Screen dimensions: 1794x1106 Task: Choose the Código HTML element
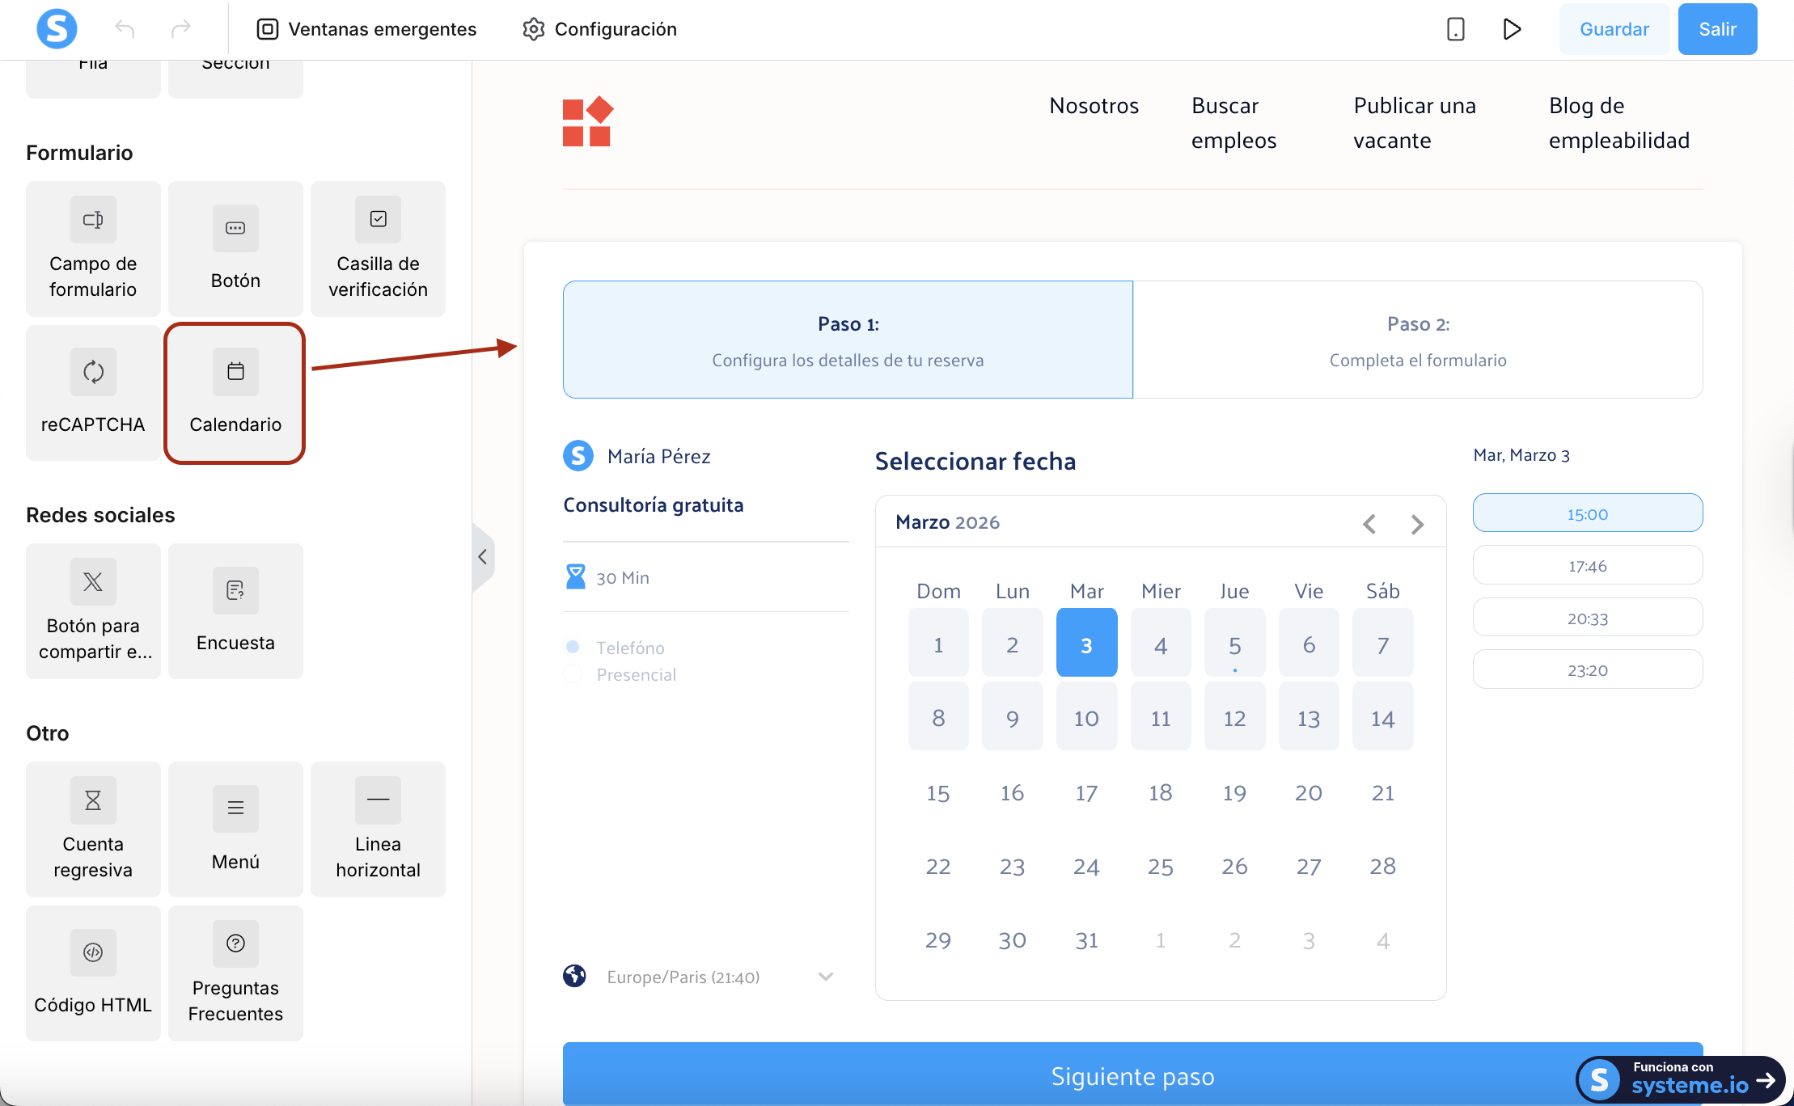click(x=93, y=973)
